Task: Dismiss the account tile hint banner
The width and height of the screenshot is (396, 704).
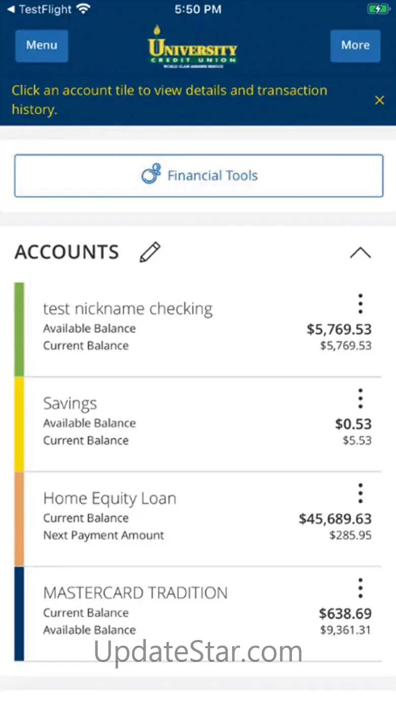Action: click(379, 100)
